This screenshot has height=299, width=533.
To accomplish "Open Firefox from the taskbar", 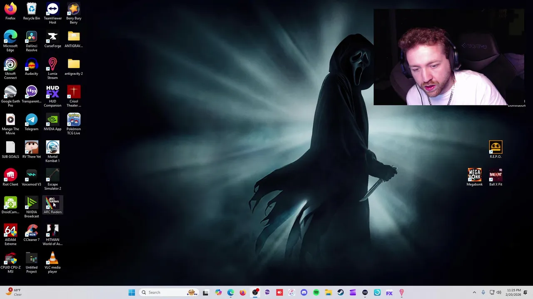I will tap(243, 292).
